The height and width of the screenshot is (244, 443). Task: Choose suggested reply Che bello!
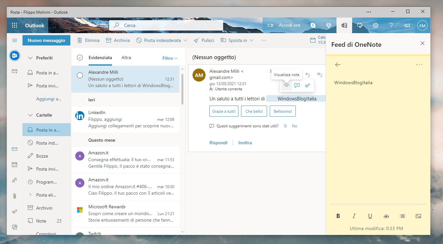click(254, 111)
